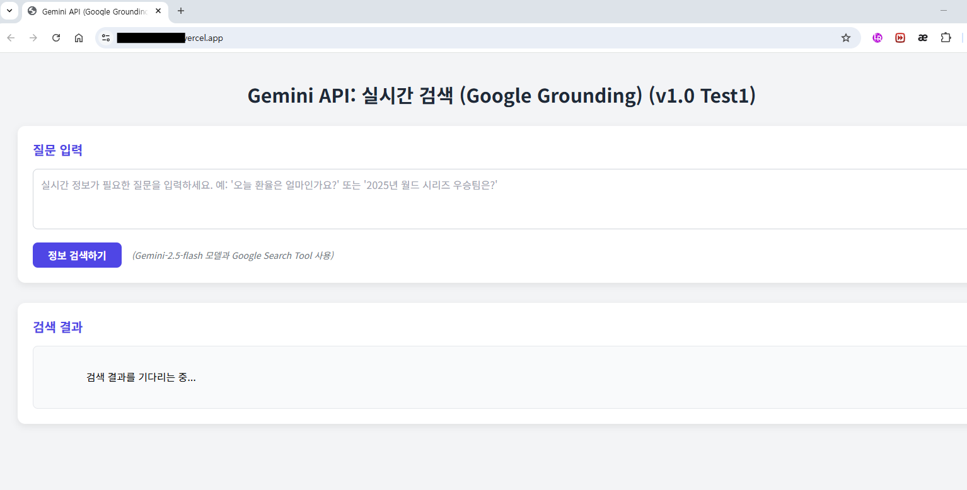Image resolution: width=967 pixels, height=490 pixels.
Task: Click the browser back arrow
Action: [x=11, y=38]
